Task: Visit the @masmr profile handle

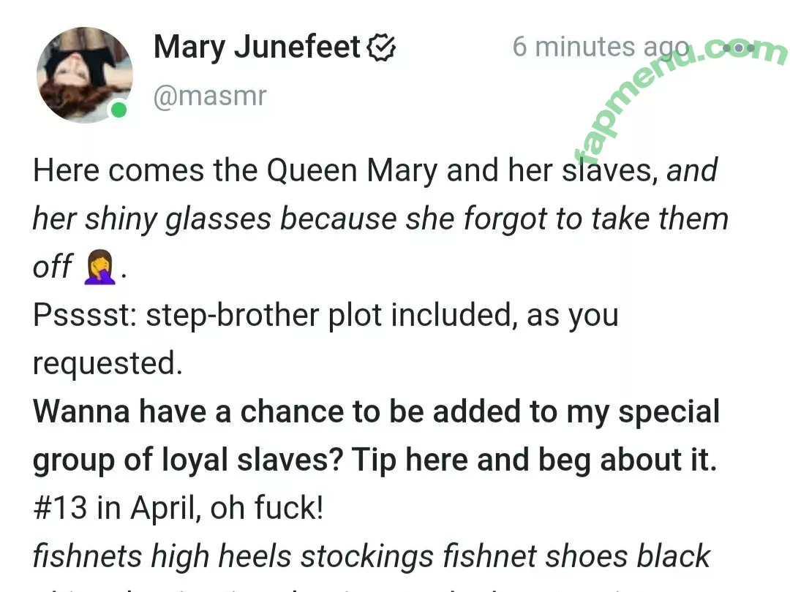Action: (210, 96)
